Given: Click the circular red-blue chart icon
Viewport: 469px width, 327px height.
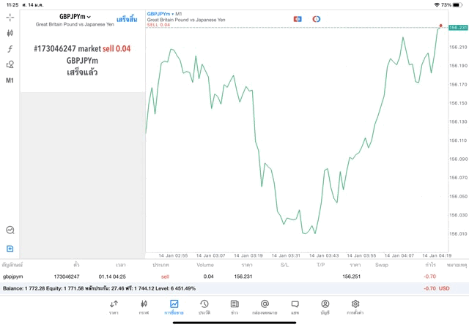Looking at the screenshot, I should tap(317, 19).
